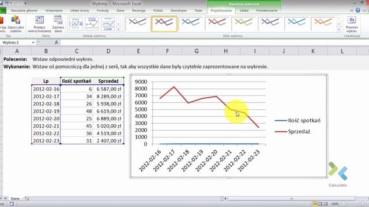Select the blue Ilość spotkań series line
The width and height of the screenshot is (369, 207).
tap(209, 144)
